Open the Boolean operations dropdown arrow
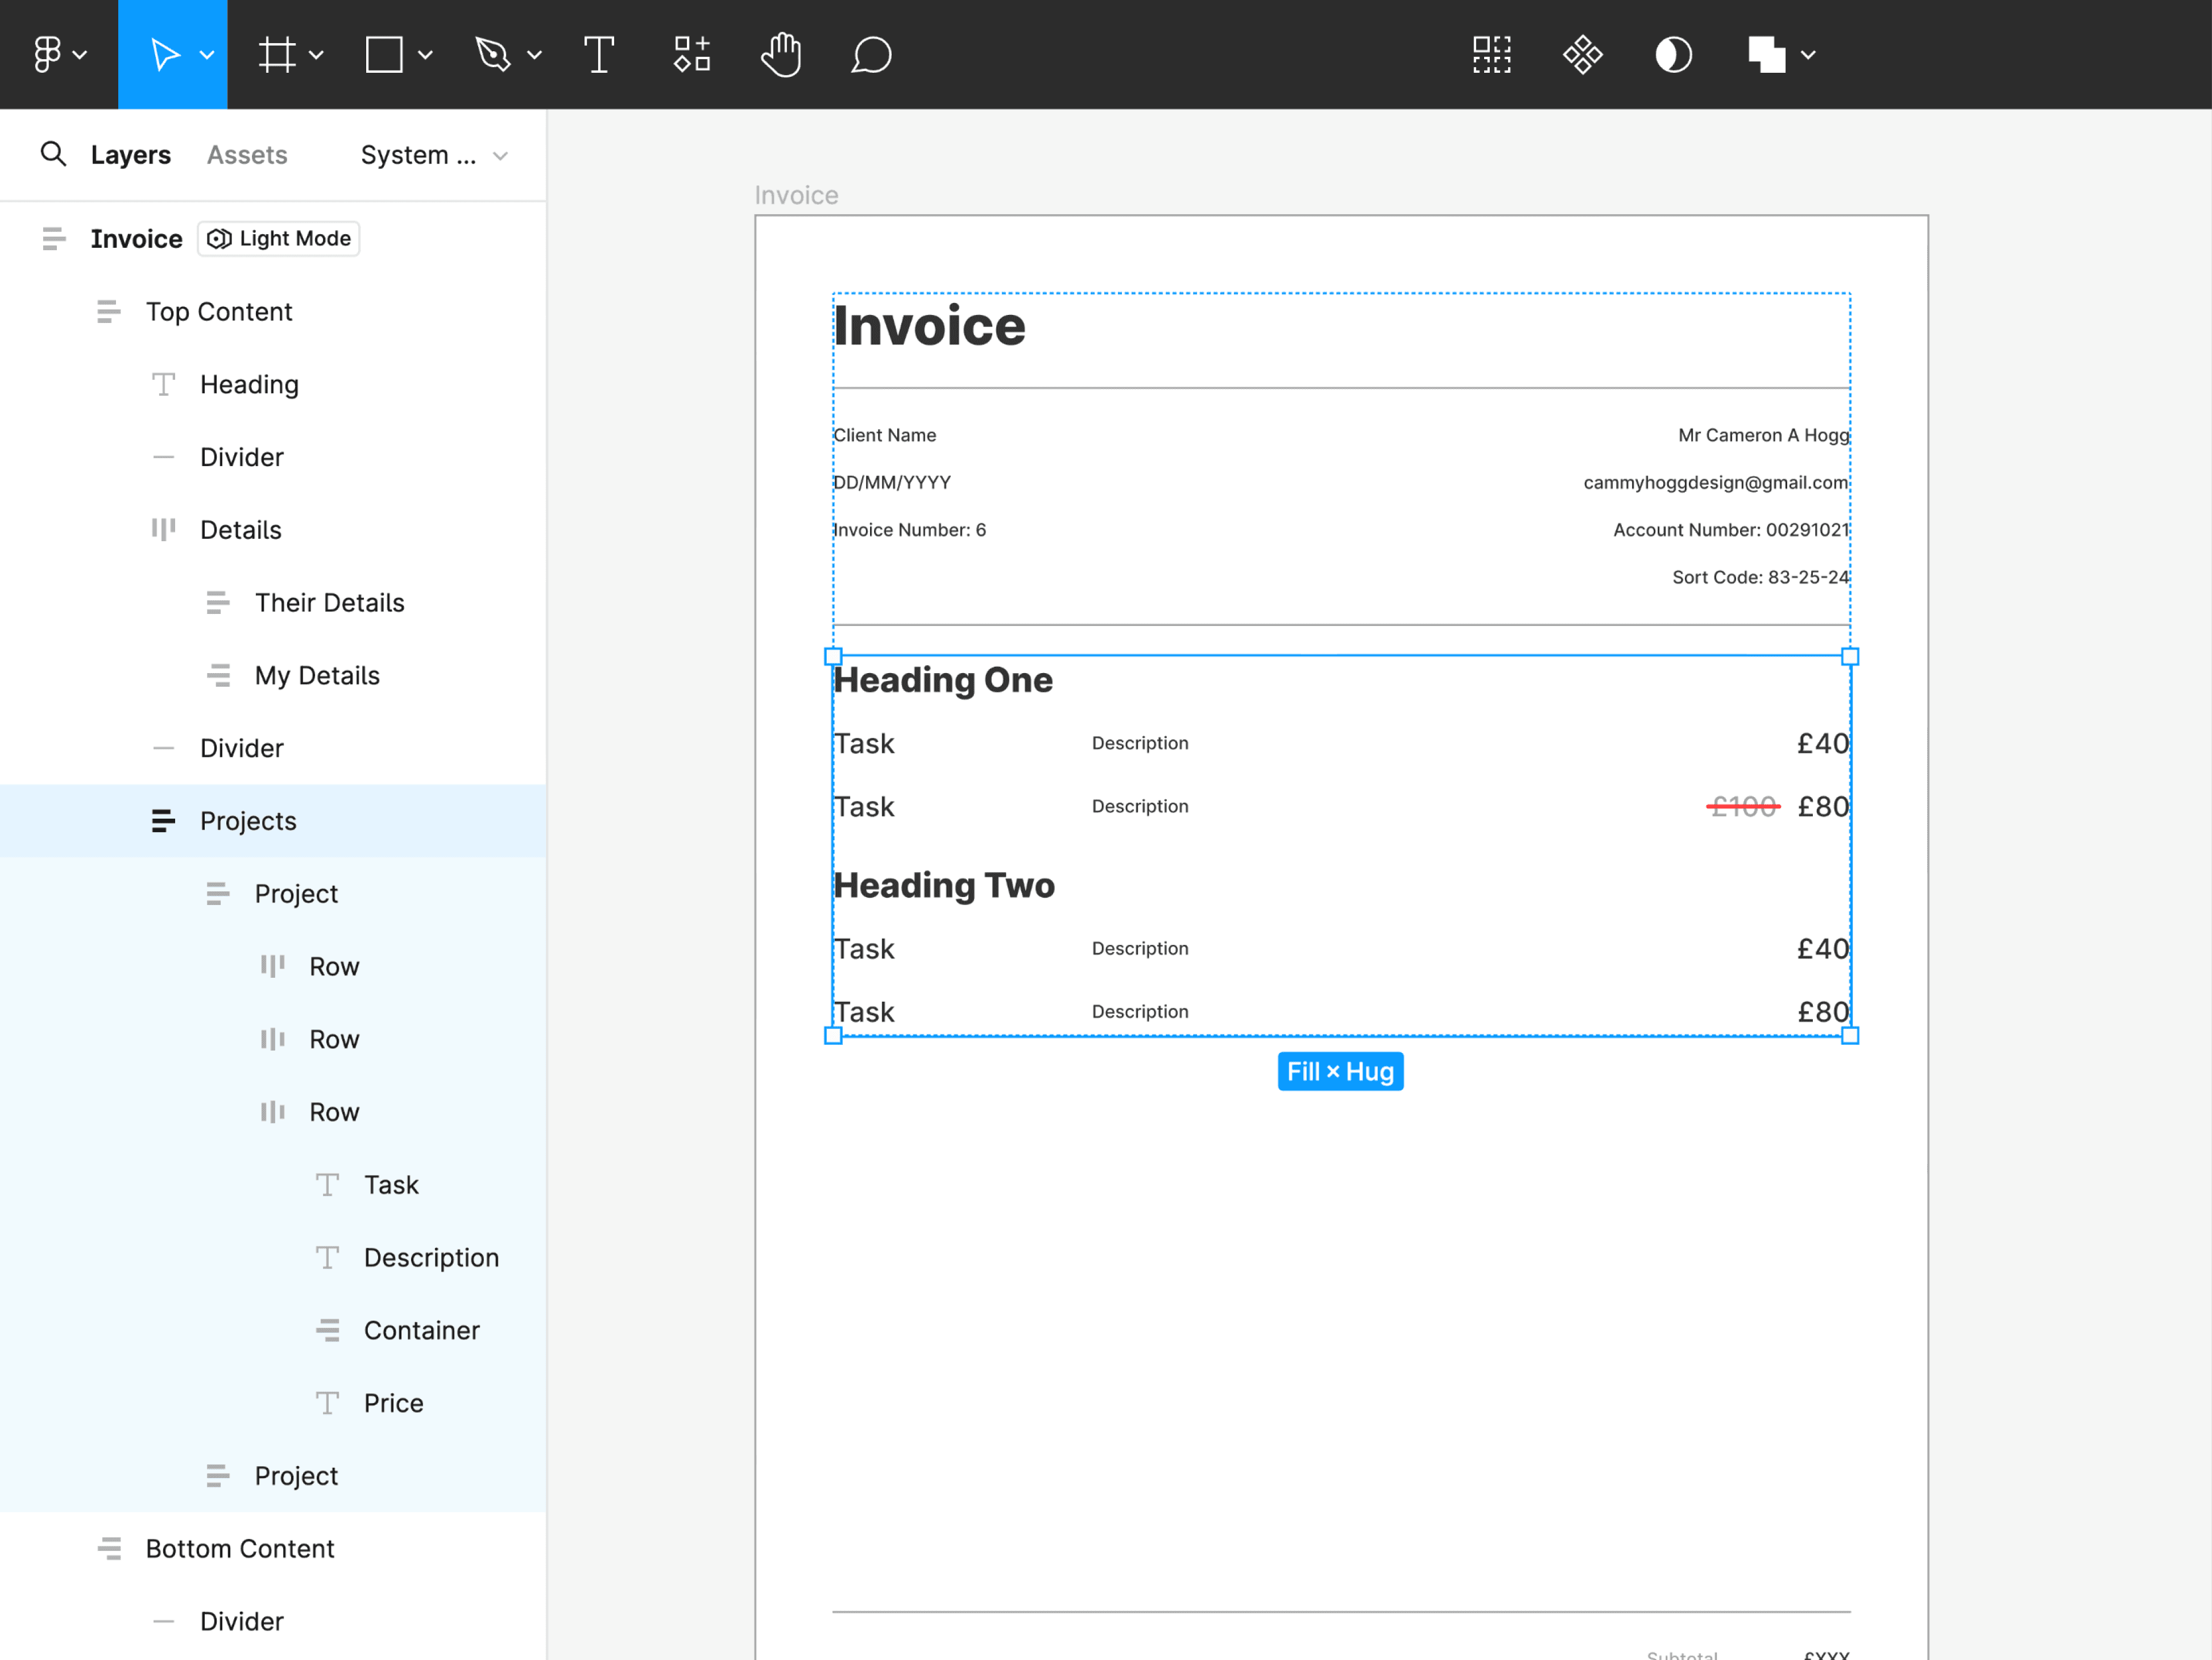Screen dimensions: 2212x1660 [1808, 54]
